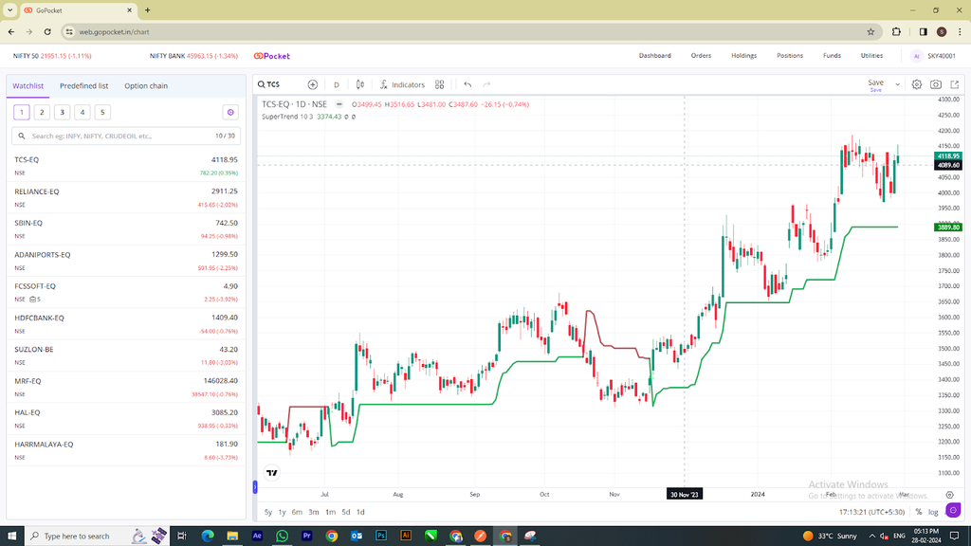This screenshot has width=971, height=546.
Task: Click the go-to-date target icon on time axis
Action: 949,495
